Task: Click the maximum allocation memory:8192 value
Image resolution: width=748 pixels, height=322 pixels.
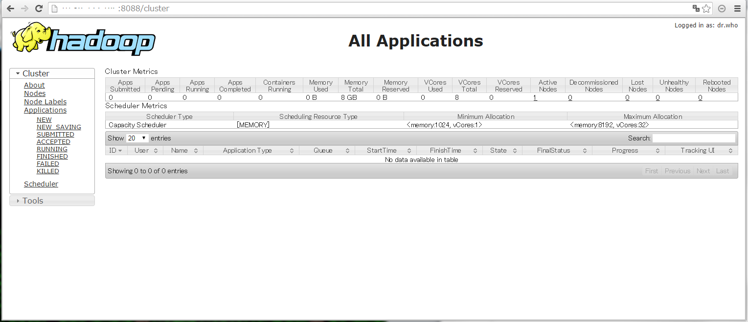Action: tap(610, 125)
